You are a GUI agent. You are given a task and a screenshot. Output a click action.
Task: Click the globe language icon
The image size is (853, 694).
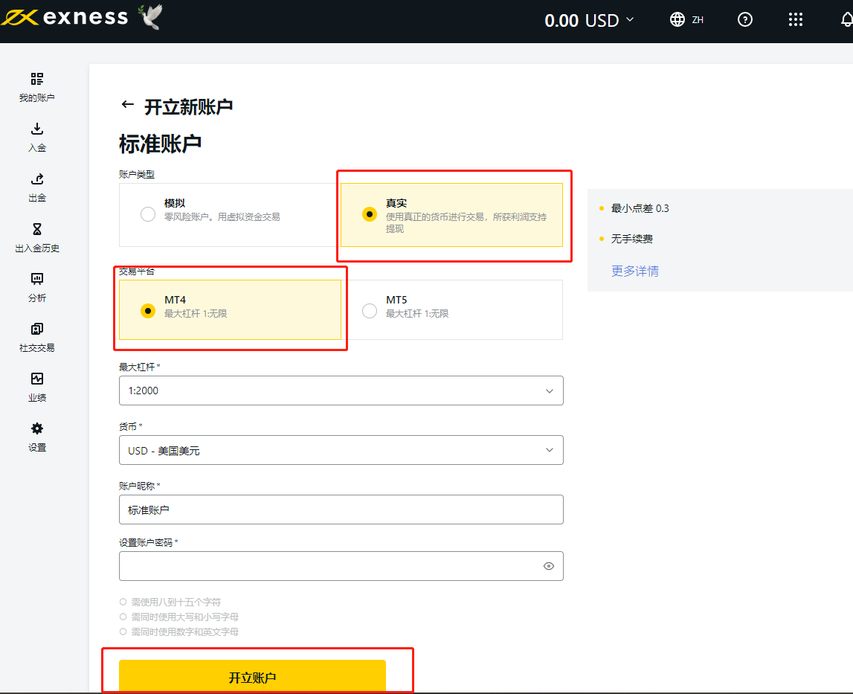tap(677, 20)
